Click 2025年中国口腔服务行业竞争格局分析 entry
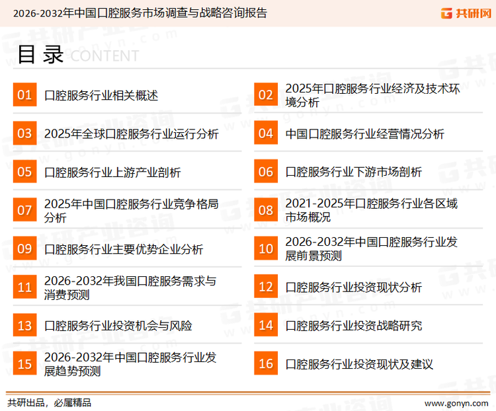Image resolution: width=496 pixels, height=411 pixels. click(132, 211)
